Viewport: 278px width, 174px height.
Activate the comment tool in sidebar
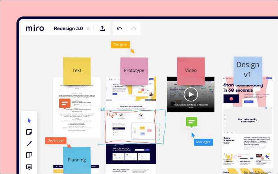coord(29,167)
